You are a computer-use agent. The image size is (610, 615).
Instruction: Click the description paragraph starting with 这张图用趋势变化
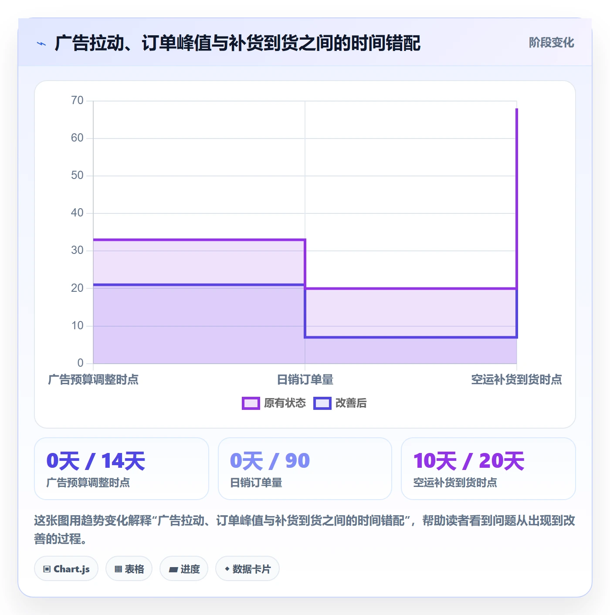[x=305, y=530]
